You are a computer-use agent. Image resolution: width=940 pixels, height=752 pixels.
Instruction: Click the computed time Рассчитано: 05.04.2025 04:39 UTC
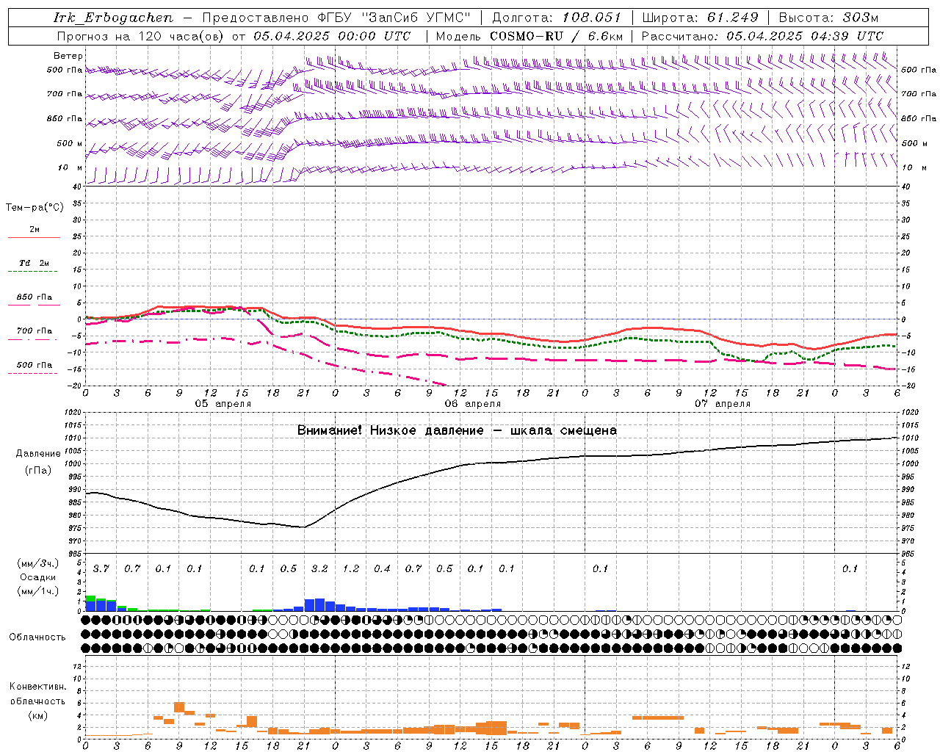pyautogui.click(x=762, y=36)
